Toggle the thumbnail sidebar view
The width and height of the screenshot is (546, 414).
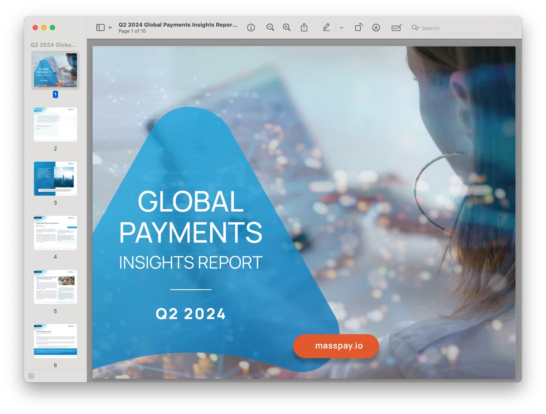point(99,27)
